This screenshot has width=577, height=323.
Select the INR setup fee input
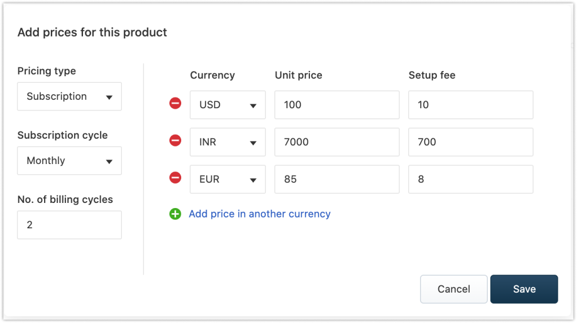(x=470, y=142)
